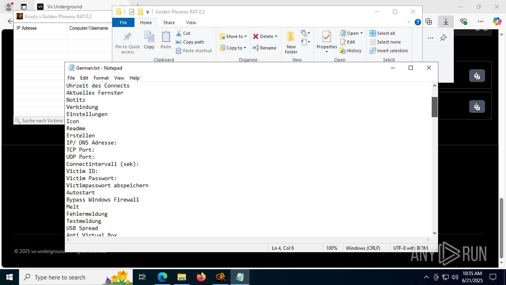Click Edit in Open group
The image size is (506, 285).
tap(347, 42)
